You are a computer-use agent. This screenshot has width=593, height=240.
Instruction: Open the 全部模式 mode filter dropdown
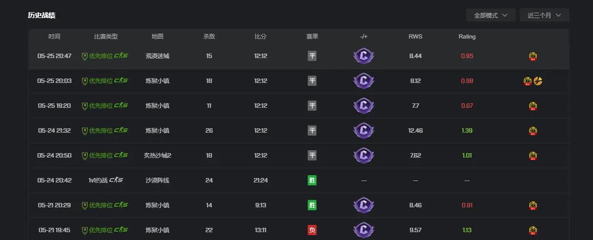pos(491,15)
